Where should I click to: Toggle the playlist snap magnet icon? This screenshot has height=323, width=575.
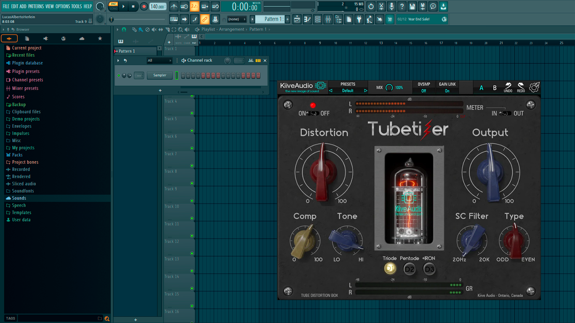click(x=124, y=29)
